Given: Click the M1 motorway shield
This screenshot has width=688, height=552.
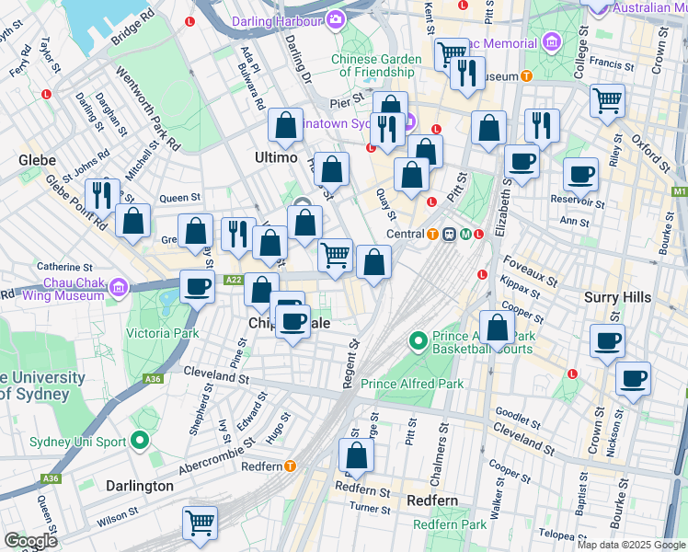Looking at the screenshot, I should point(679,191).
